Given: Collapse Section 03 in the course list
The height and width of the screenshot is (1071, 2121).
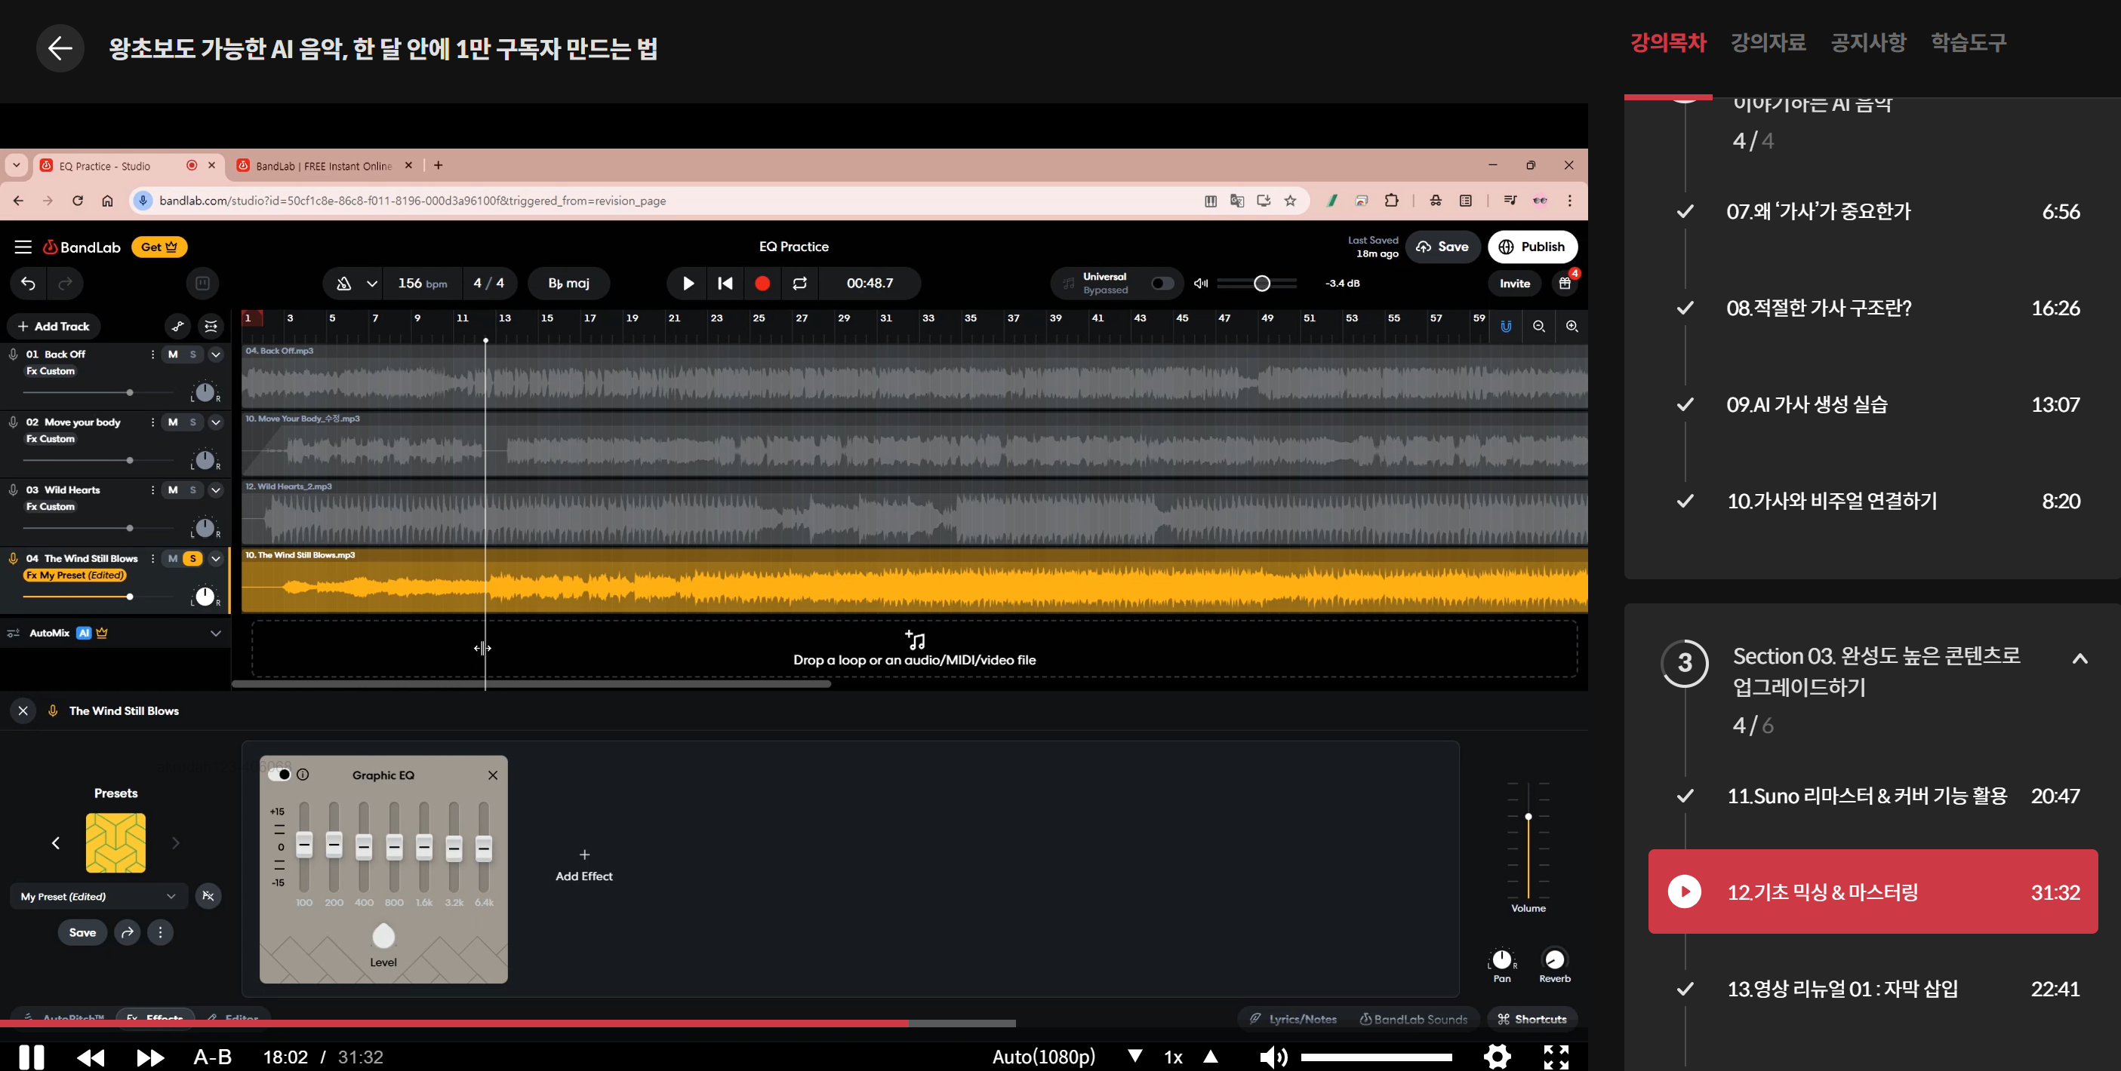Looking at the screenshot, I should (x=2079, y=658).
